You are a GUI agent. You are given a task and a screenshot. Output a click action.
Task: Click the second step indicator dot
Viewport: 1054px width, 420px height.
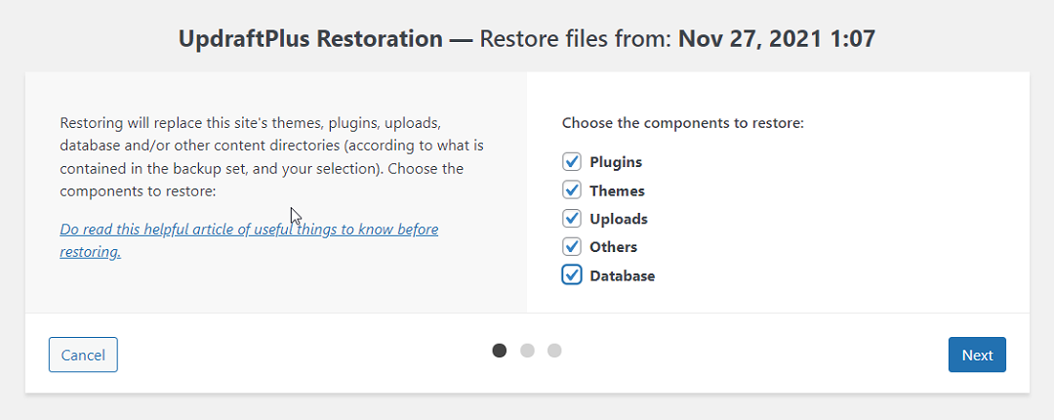coord(527,351)
